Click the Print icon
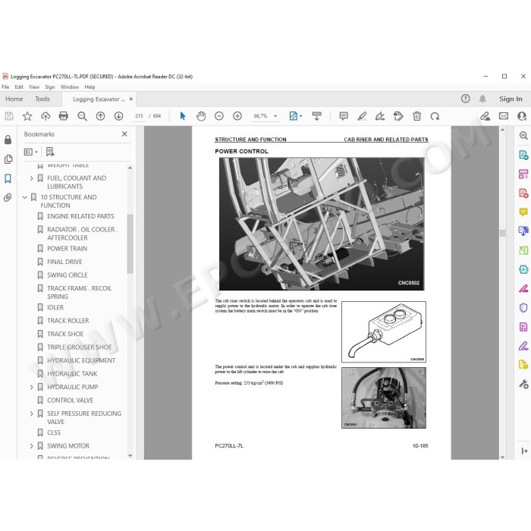 coord(63,116)
